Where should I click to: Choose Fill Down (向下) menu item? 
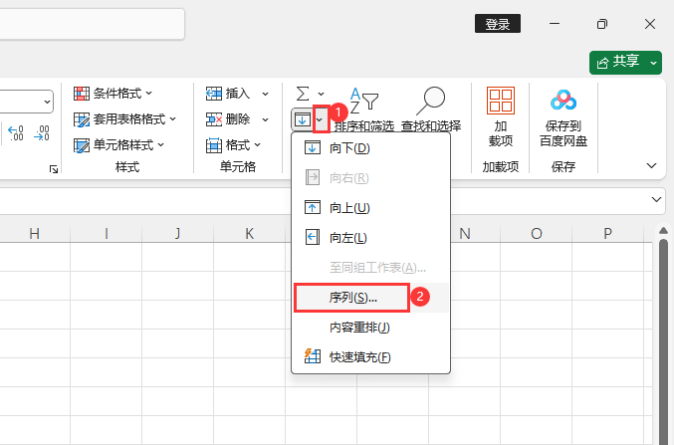(370, 148)
